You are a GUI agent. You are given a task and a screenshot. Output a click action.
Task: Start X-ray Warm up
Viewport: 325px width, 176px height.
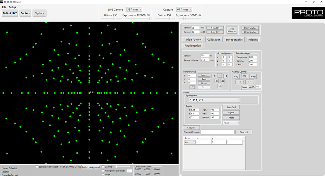(x=232, y=30)
